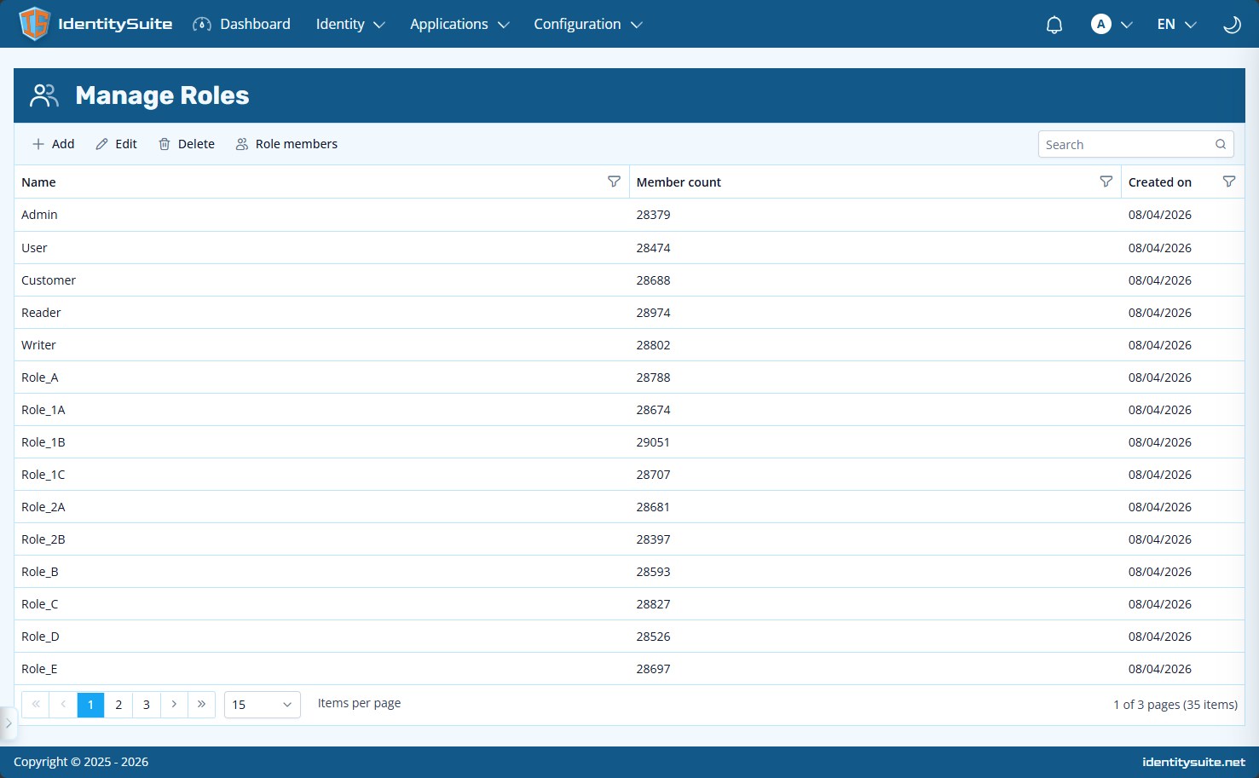
Task: Click the search magnifier icon
Action: 1221,144
